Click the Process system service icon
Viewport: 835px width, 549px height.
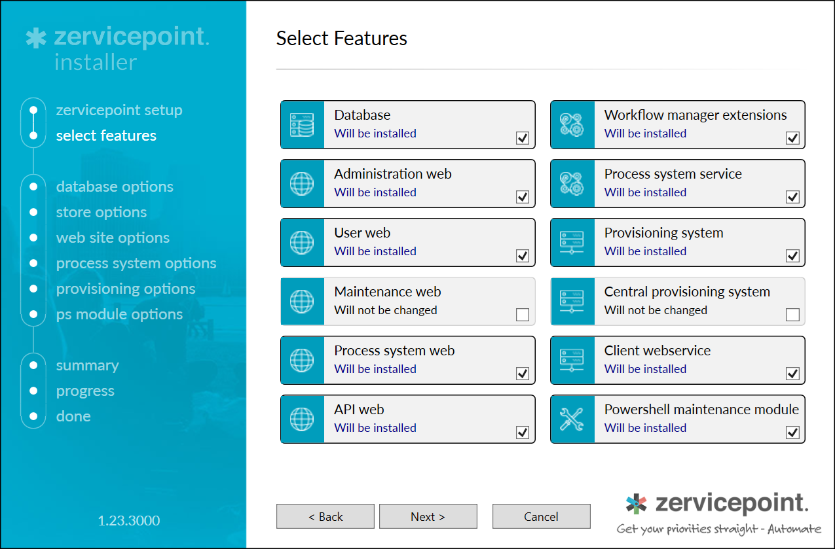click(x=572, y=183)
